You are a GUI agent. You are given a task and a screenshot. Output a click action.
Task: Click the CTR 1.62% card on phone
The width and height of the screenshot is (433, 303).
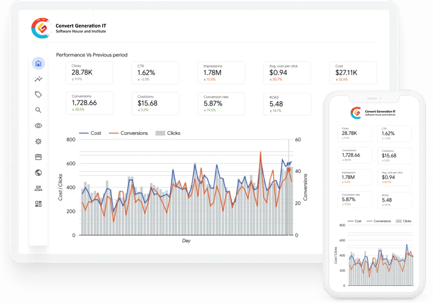394,133
